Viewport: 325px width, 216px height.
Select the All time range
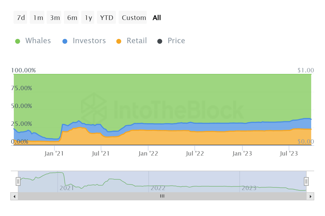(157, 18)
